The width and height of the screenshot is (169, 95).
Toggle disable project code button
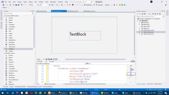[x=56, y=59]
